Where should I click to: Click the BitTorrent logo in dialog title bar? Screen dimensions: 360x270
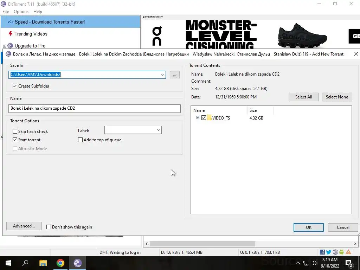[8, 54]
